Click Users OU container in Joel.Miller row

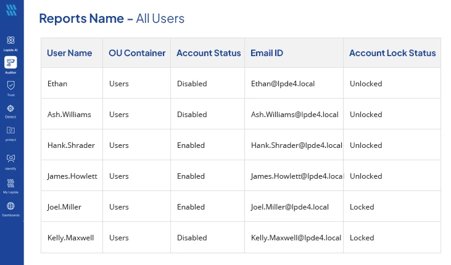(x=119, y=207)
